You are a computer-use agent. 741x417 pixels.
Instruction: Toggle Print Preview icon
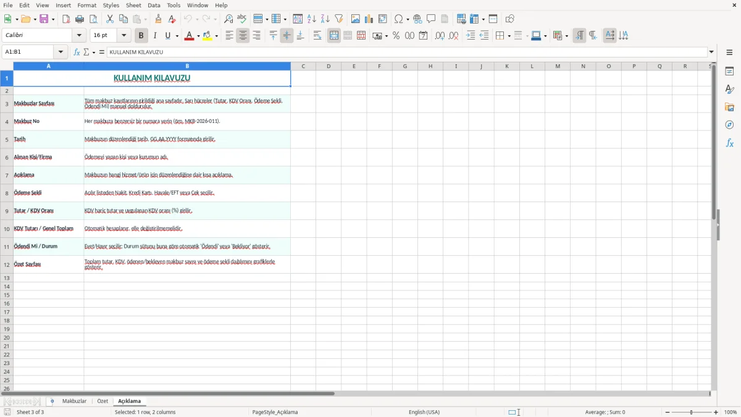93,19
